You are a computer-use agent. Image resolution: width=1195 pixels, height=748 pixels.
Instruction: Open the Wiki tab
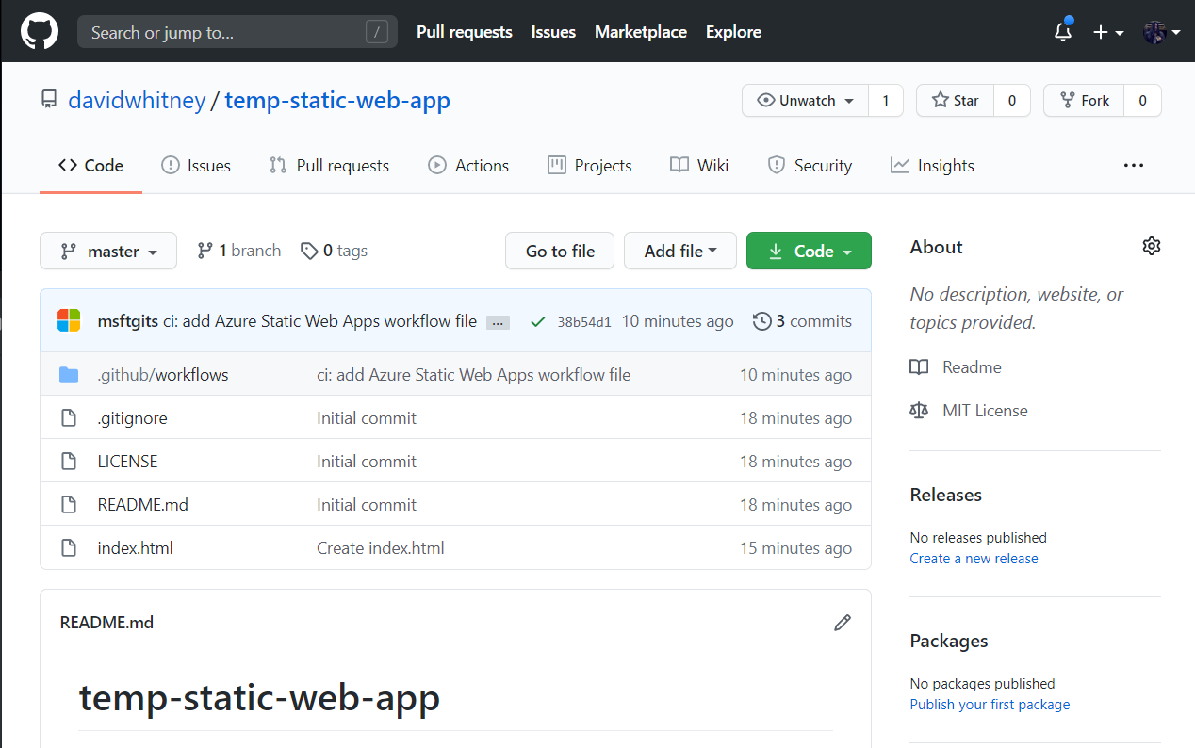[699, 166]
